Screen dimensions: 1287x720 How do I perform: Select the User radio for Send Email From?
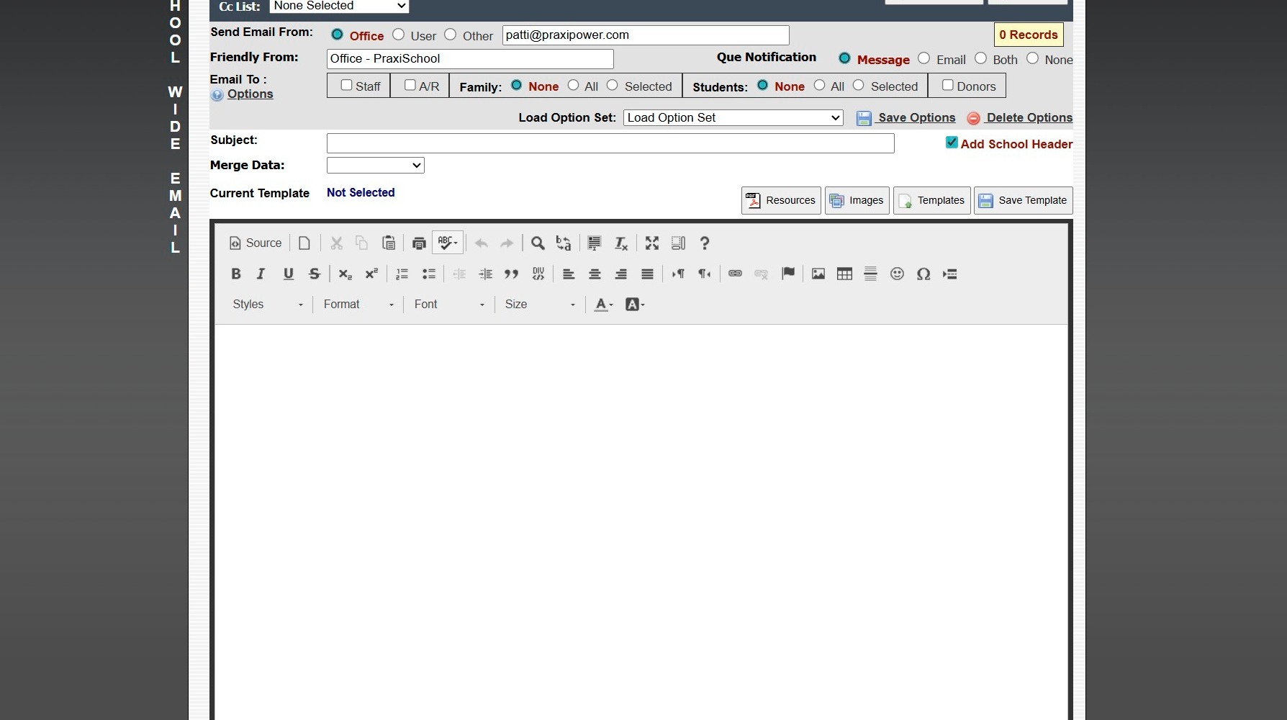(398, 35)
